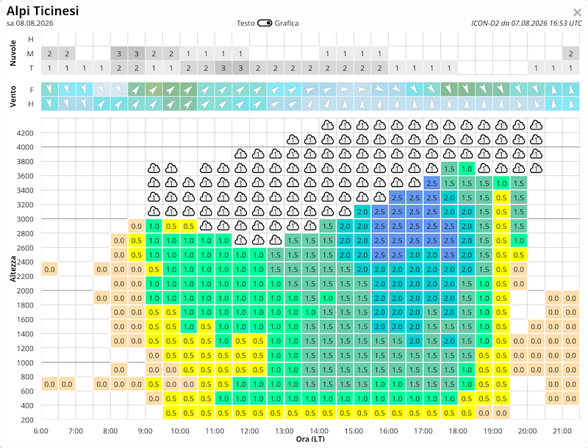
Task: Click the 13:00 time axis label
Action: pyautogui.click(x=284, y=431)
